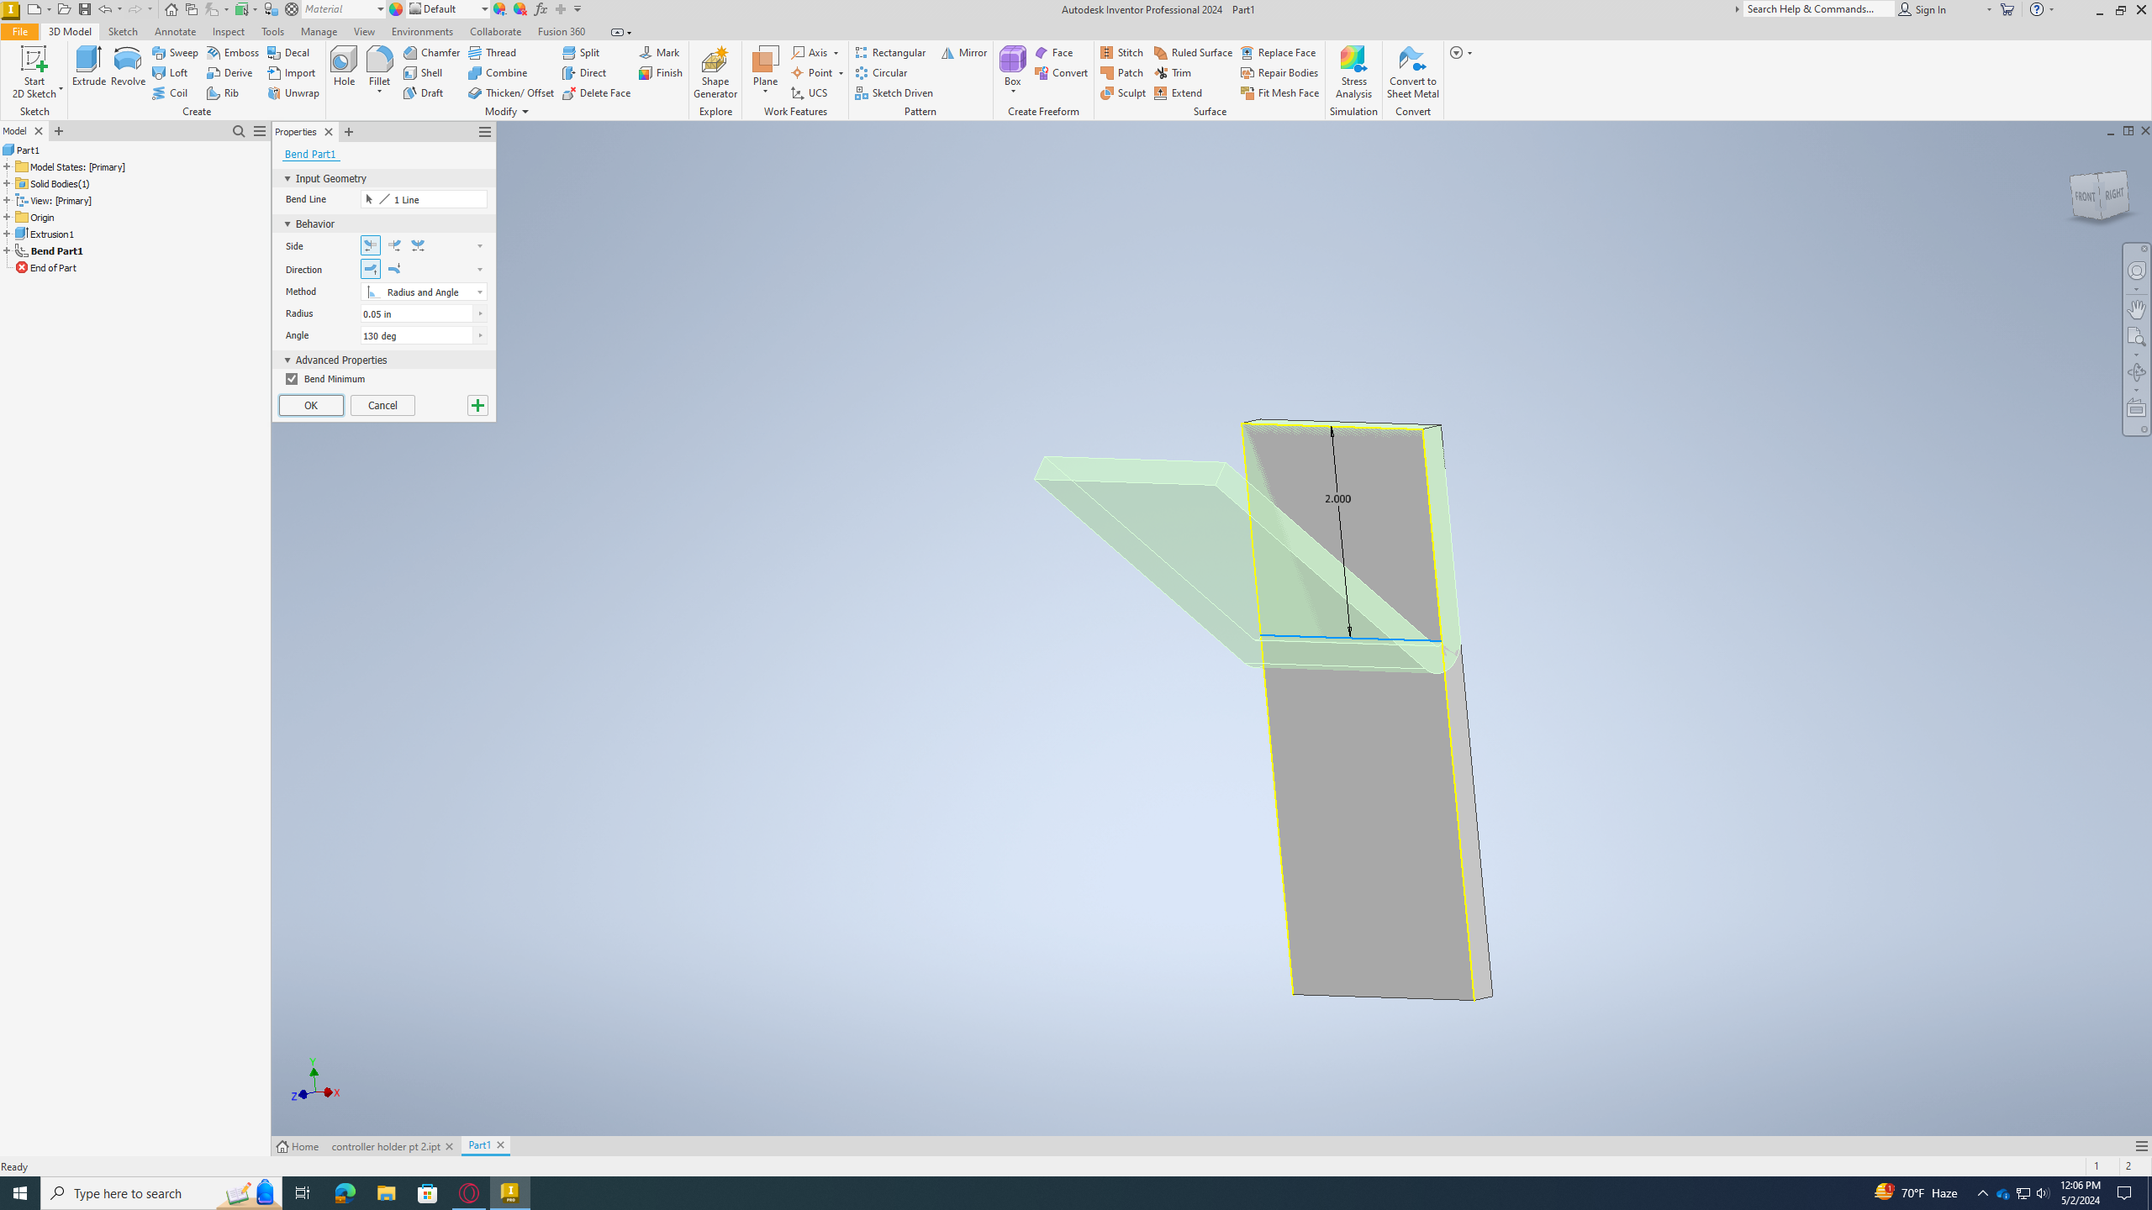2152x1210 pixels.
Task: Select the Mirror pattern tool
Action: 964,52
